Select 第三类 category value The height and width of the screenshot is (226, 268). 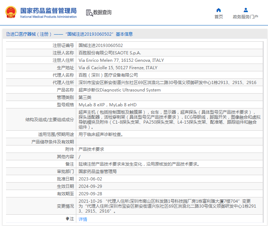85,97
